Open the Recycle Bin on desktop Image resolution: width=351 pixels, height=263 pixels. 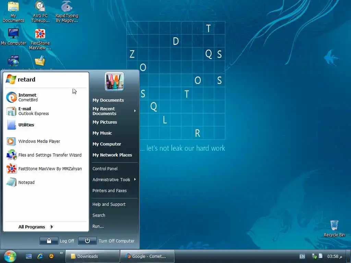coord(334,228)
